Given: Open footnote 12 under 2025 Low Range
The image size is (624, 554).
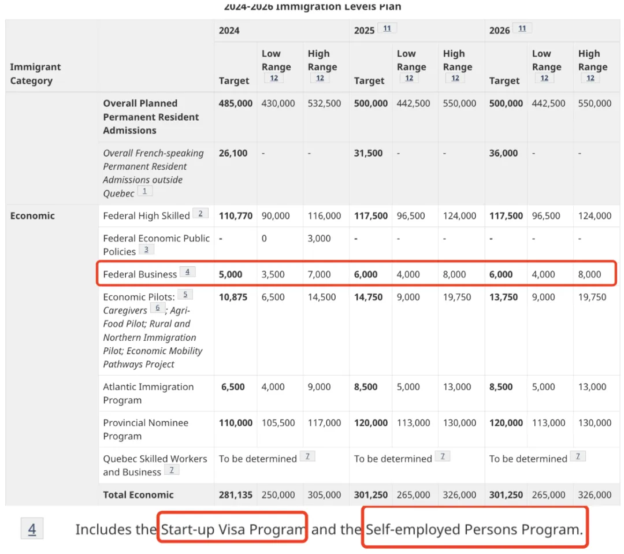Looking at the screenshot, I should pyautogui.click(x=409, y=78).
